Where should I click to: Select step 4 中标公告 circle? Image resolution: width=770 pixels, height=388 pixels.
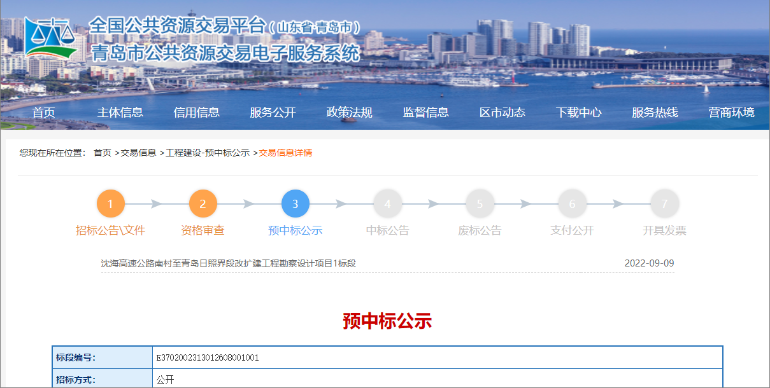(389, 205)
